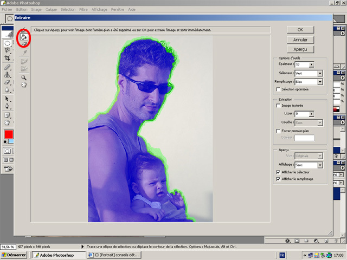Select the Extraire dialog's Eraser tool

(x=24, y=44)
